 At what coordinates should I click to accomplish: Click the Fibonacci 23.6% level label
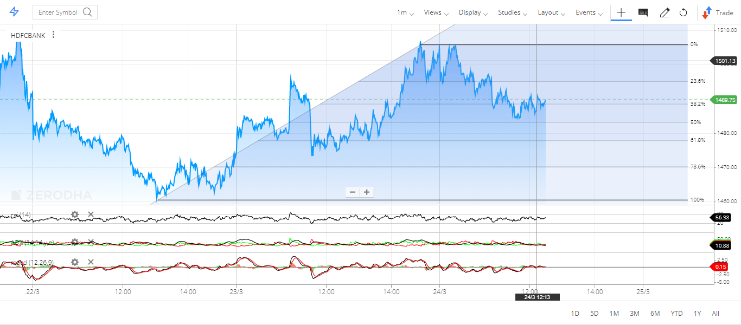(x=698, y=81)
